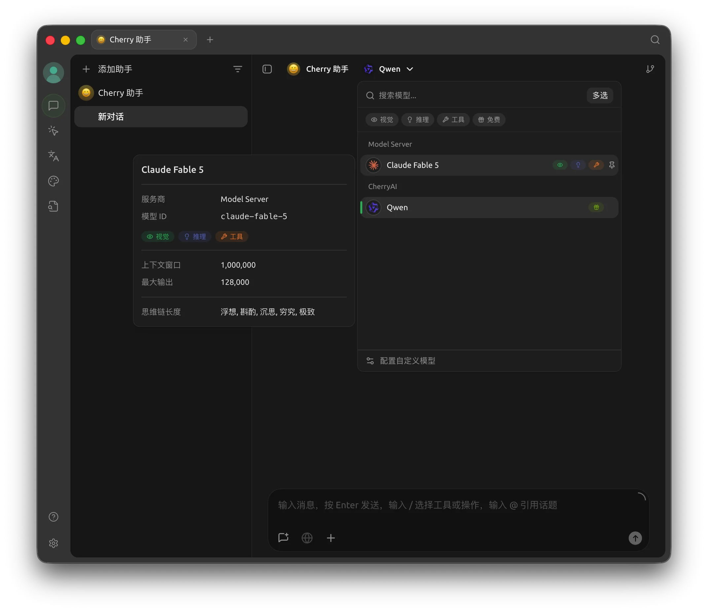Open the 新对话 conversation
The image size is (708, 612).
(160, 117)
